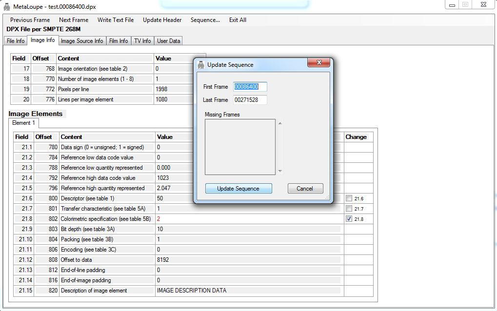This screenshot has height=311, width=497.
Task: Close the Update Sequence dialog
Action: tap(319, 63)
